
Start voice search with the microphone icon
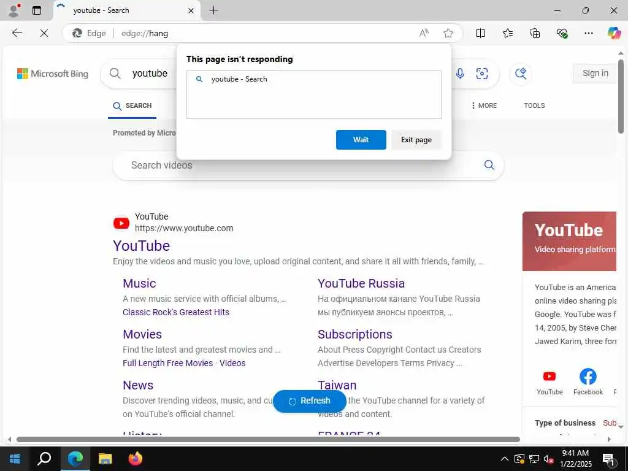point(460,74)
